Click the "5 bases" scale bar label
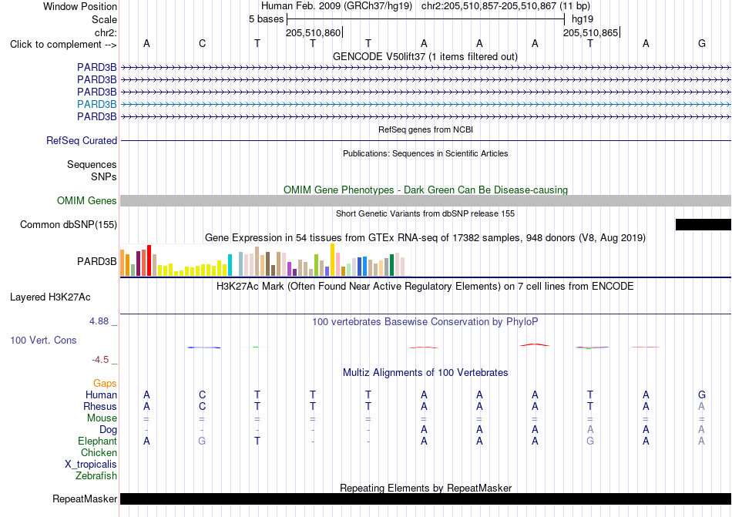 click(x=266, y=19)
